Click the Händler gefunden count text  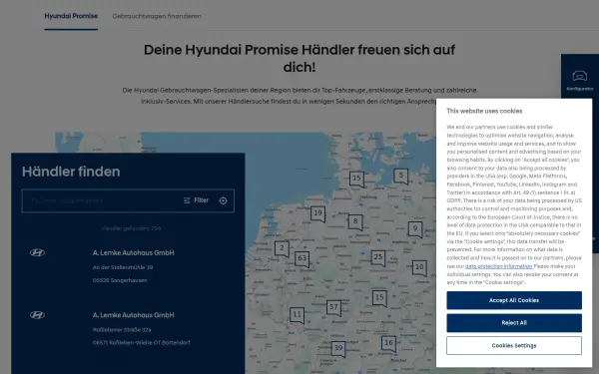click(131, 228)
